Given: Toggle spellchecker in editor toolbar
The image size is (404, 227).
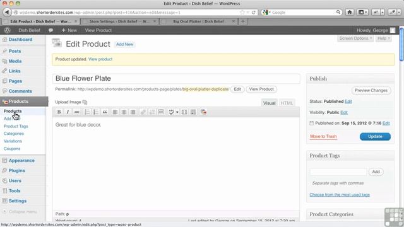Looking at the screenshot, I should point(171,112).
